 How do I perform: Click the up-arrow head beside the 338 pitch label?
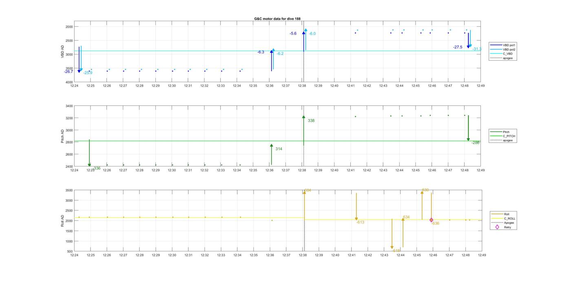pyautogui.click(x=303, y=117)
